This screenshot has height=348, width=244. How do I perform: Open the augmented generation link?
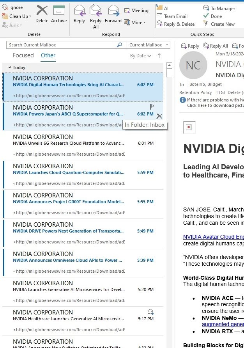(x=223, y=324)
